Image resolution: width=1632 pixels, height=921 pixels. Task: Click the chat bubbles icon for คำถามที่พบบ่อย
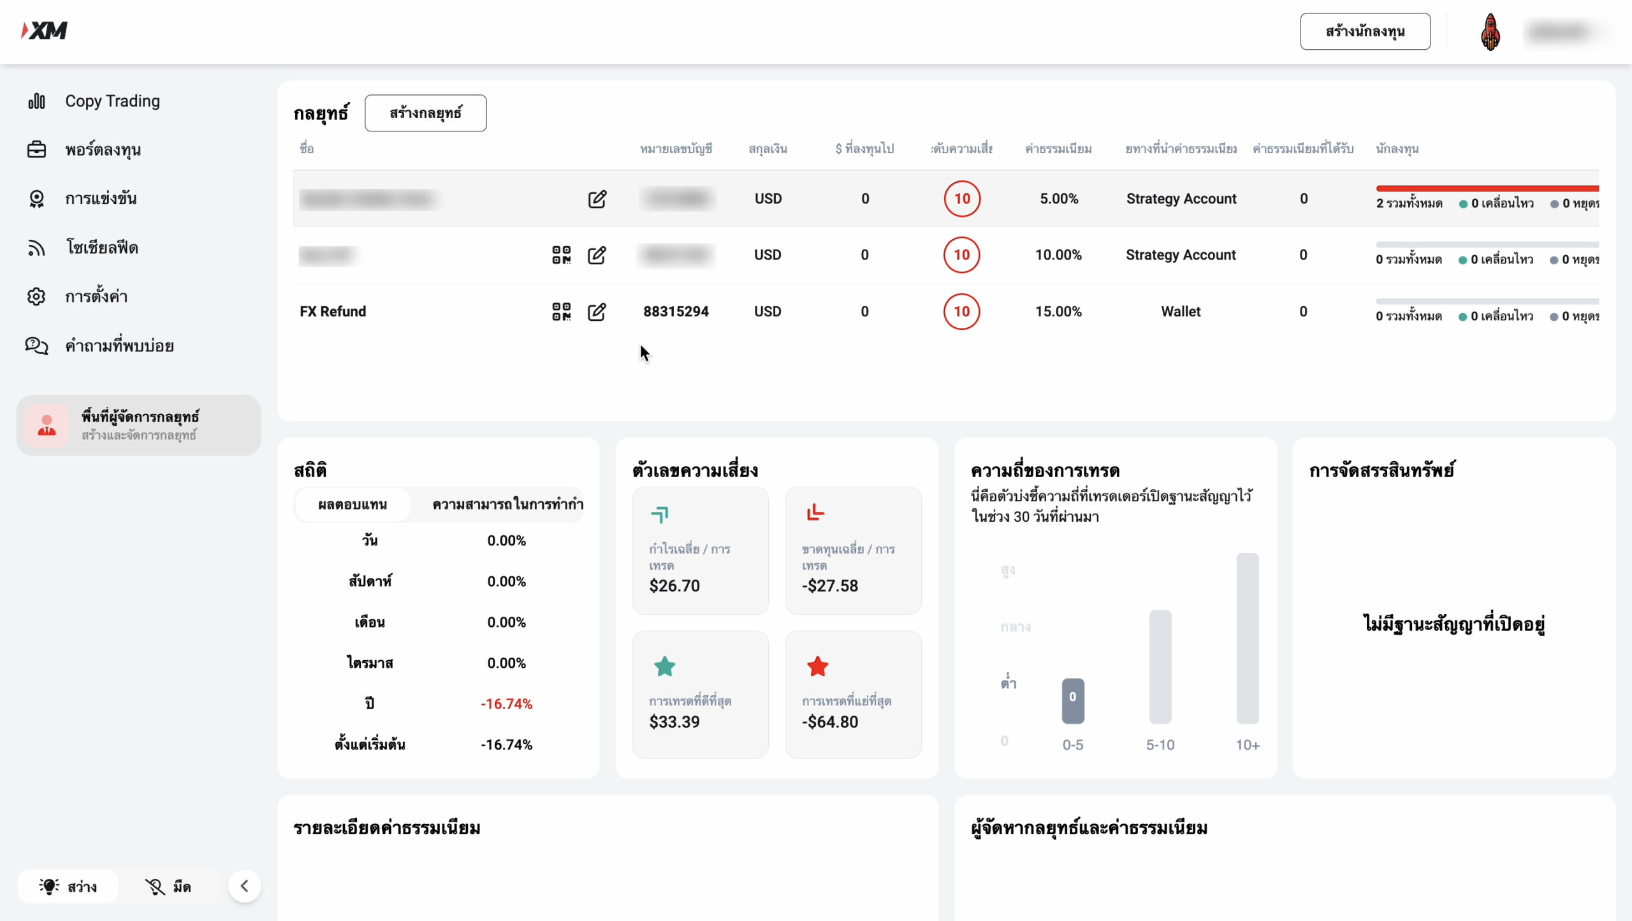pyautogui.click(x=36, y=346)
